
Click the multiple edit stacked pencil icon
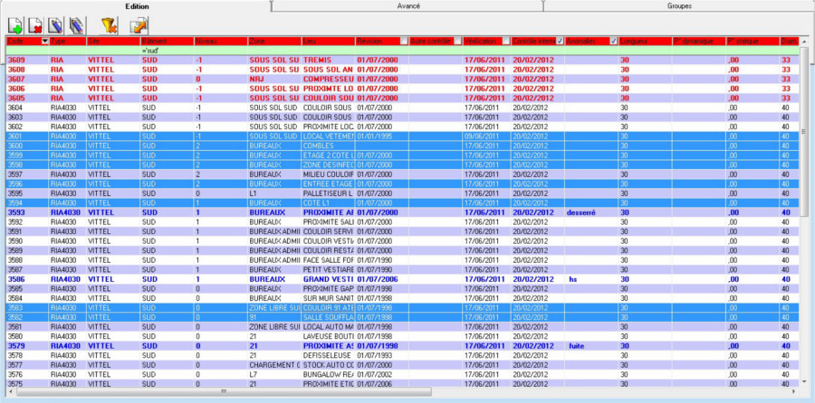tap(76, 25)
